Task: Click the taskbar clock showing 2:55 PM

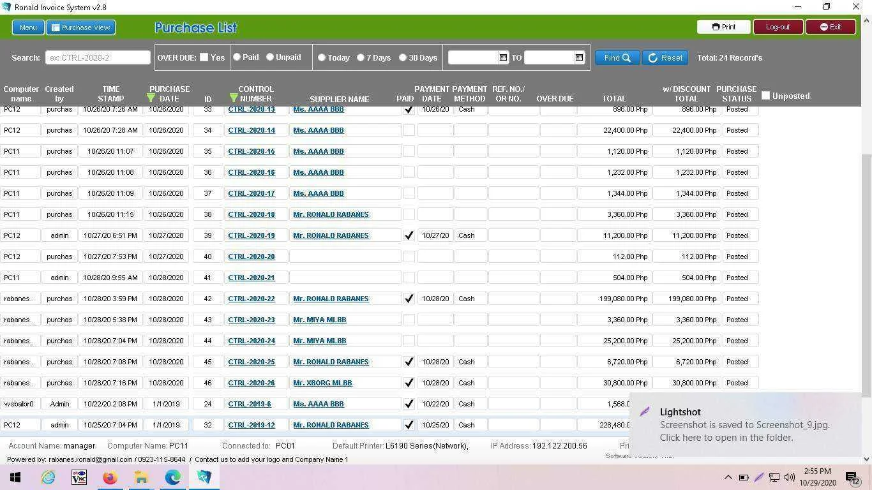Action: (818, 477)
